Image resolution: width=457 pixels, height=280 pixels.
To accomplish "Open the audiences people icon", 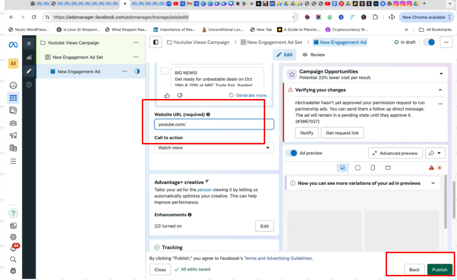I will pos(13,123).
